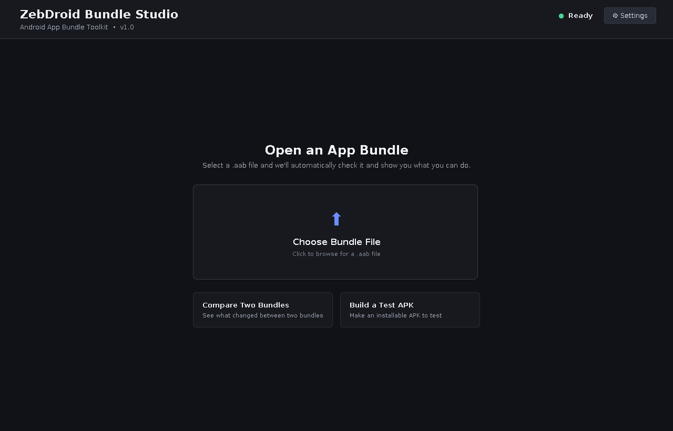This screenshot has width=673, height=431.
Task: Click "Click to browse for a .aab file"
Action: [x=336, y=254]
